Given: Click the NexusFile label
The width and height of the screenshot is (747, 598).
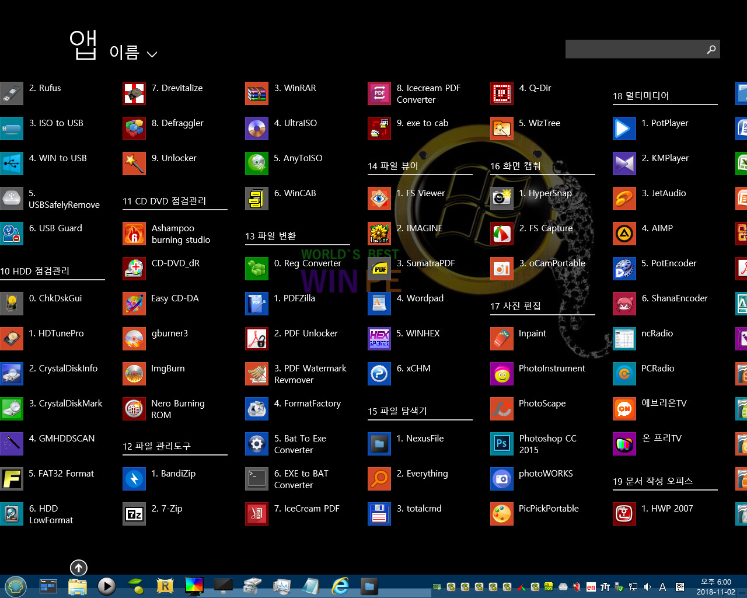Looking at the screenshot, I should (420, 439).
